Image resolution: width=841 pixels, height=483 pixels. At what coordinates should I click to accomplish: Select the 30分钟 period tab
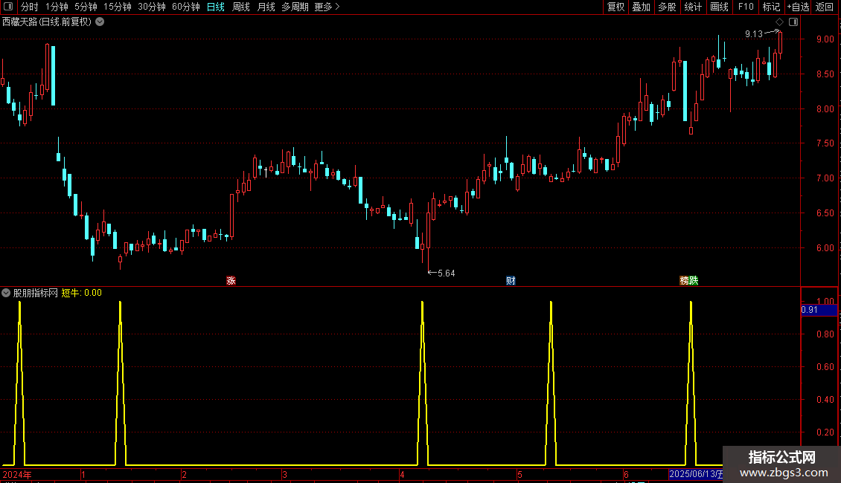click(x=151, y=7)
